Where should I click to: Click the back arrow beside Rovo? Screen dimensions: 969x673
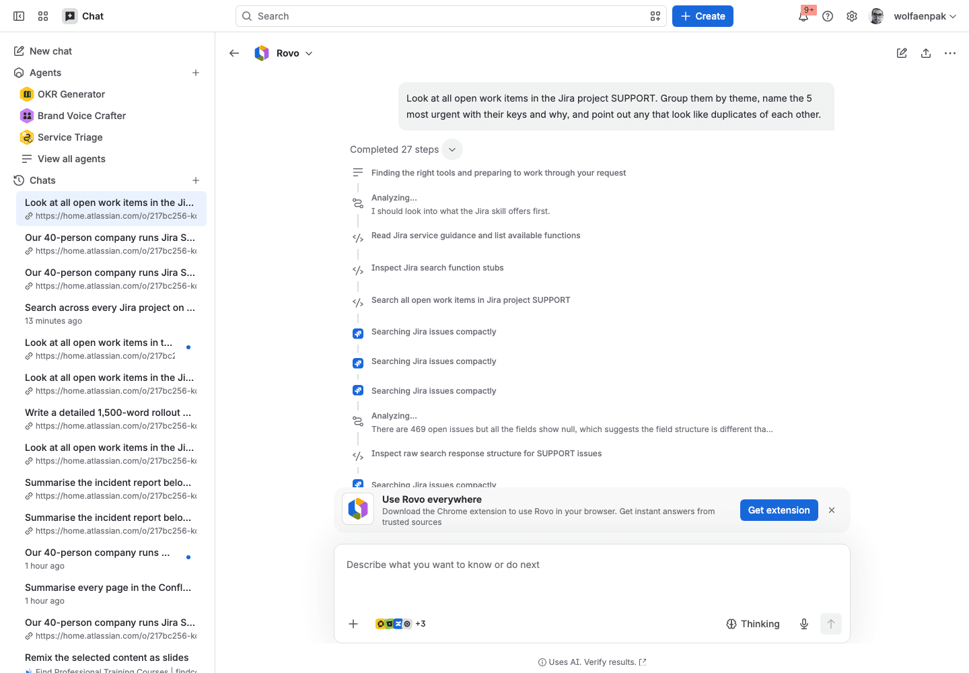tap(234, 53)
